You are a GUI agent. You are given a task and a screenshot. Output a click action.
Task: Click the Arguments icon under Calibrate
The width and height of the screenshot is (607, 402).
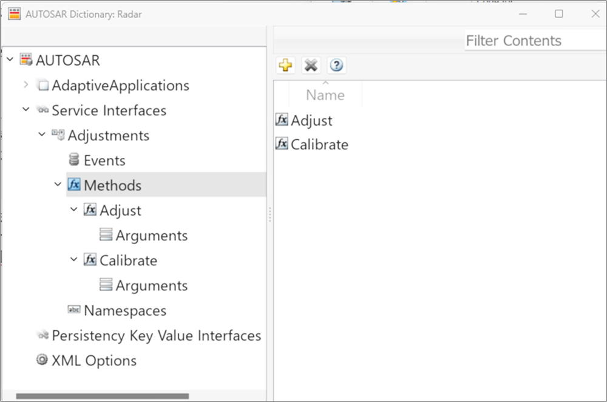point(106,284)
